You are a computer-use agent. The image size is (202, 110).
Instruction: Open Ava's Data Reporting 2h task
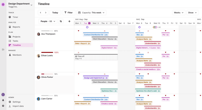82,43
